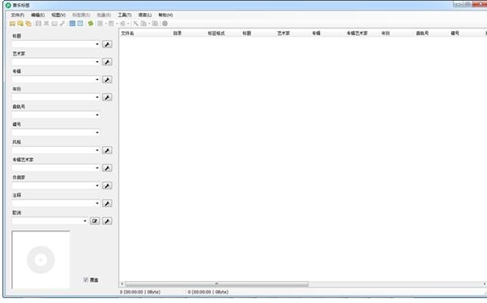Click the wrench button beside the 专辑 field

(x=107, y=80)
